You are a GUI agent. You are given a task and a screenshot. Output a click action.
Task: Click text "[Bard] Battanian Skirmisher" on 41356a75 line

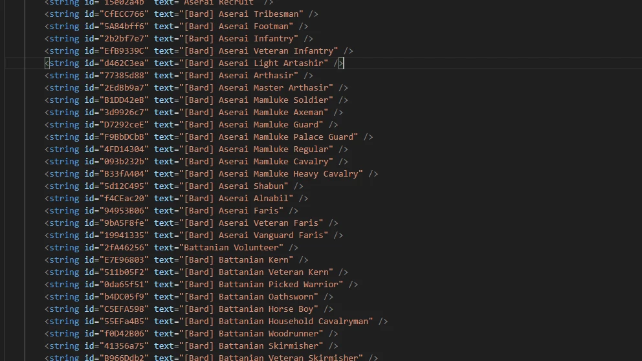click(251, 345)
